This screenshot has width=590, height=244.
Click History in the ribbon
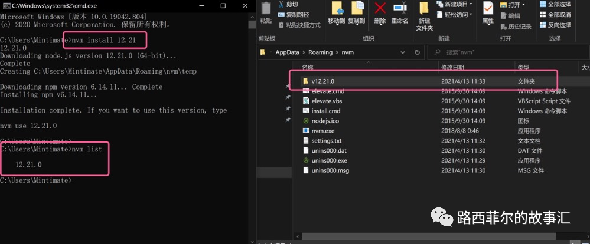(x=516, y=27)
